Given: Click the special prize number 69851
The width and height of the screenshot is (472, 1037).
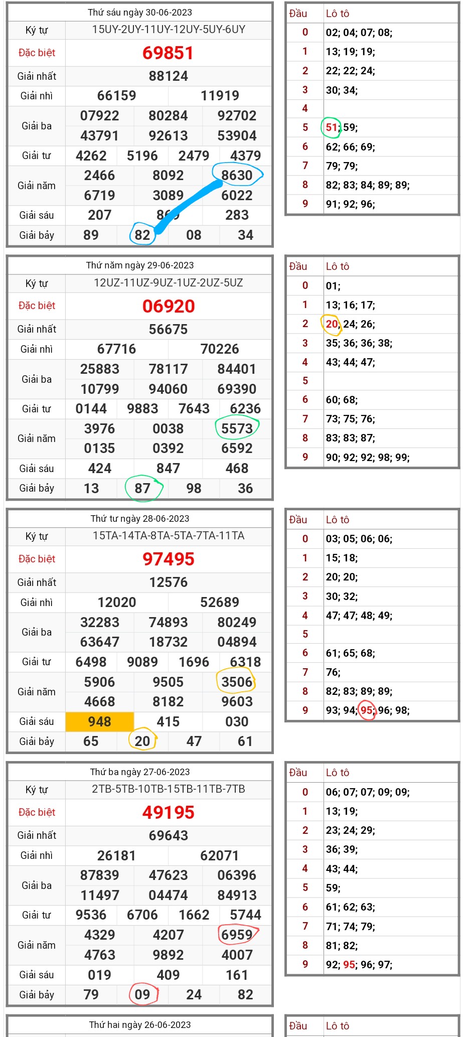Looking at the screenshot, I should [168, 53].
